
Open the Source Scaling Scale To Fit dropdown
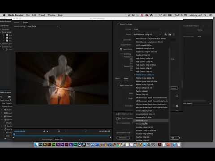coord(43,26)
